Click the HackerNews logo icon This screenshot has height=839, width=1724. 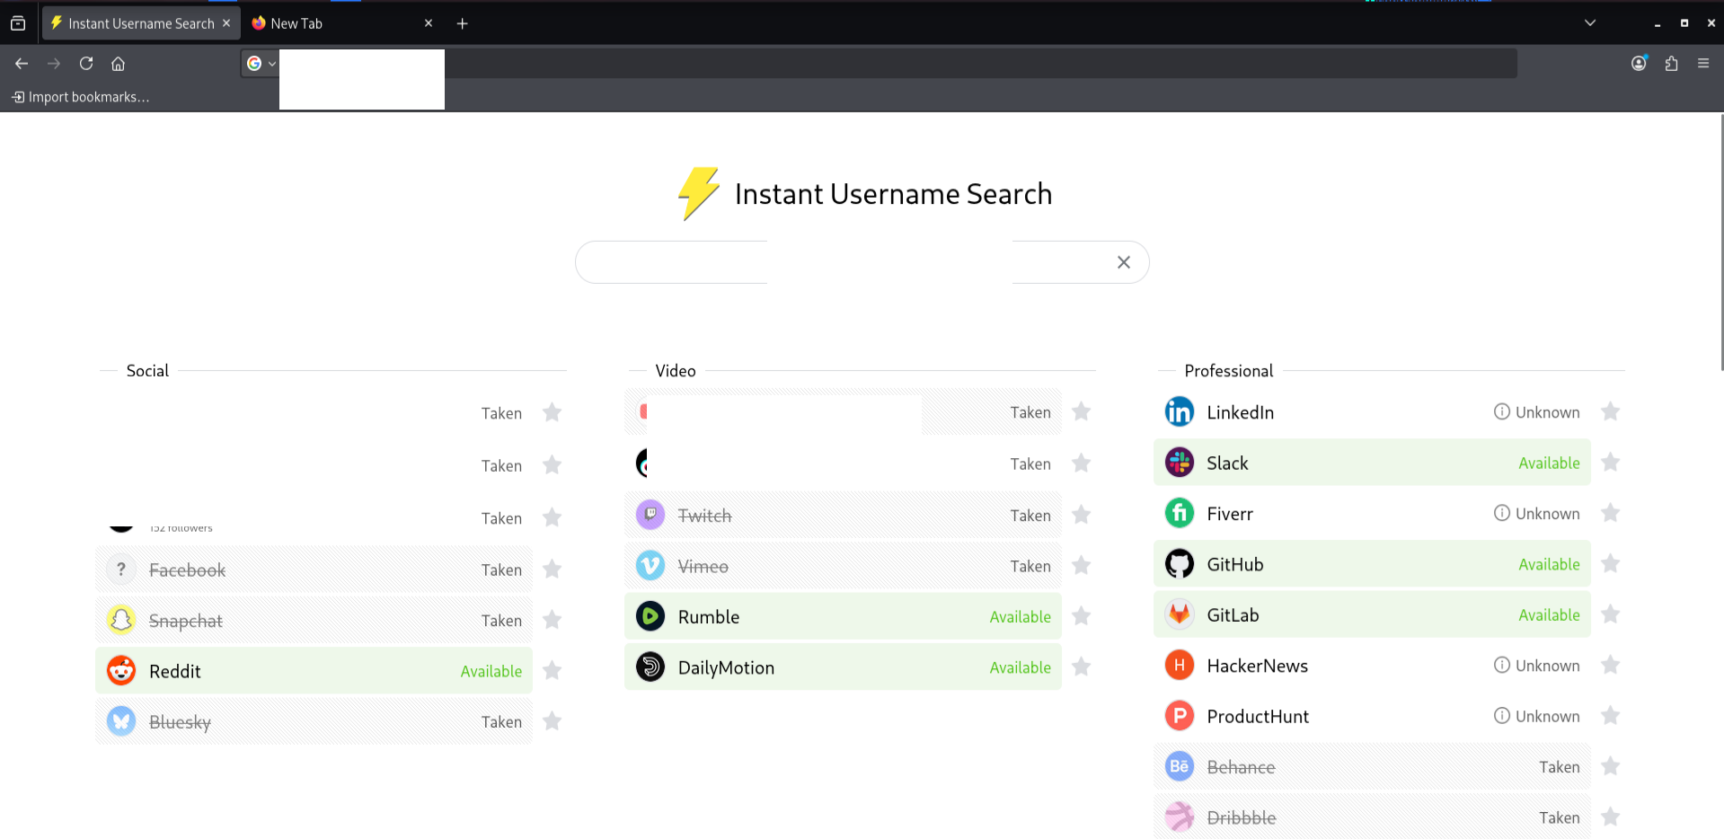click(1180, 665)
